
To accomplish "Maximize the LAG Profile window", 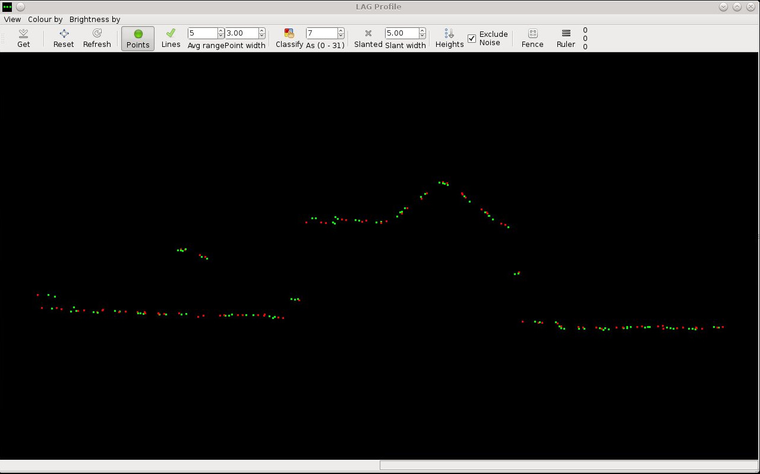I will 737,7.
